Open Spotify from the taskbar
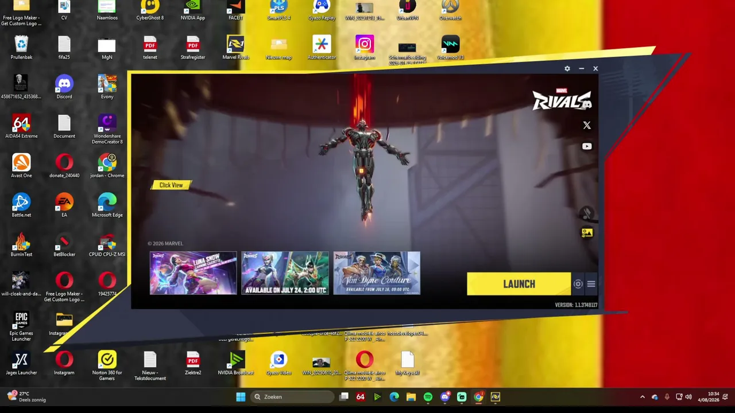Image resolution: width=735 pixels, height=413 pixels. click(428, 397)
